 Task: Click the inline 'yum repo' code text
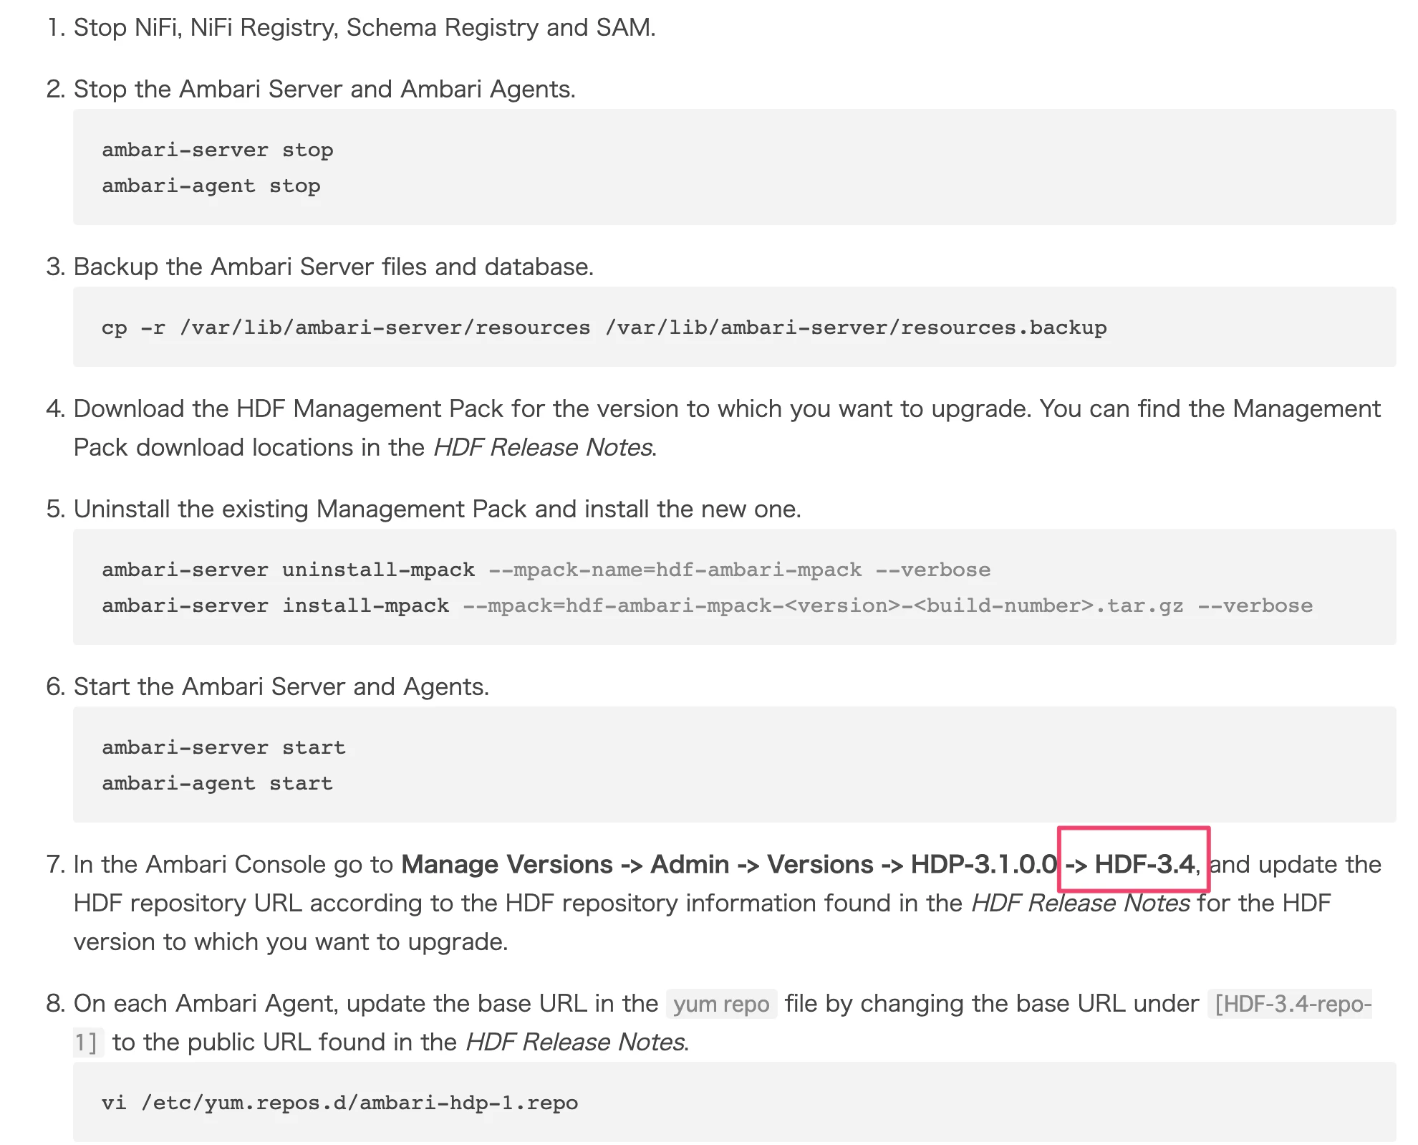pos(721,1004)
